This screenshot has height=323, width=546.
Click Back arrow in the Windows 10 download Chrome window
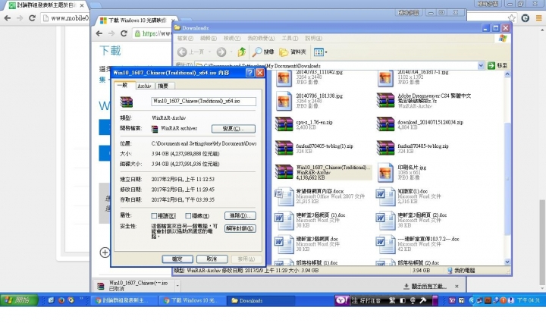(99, 33)
